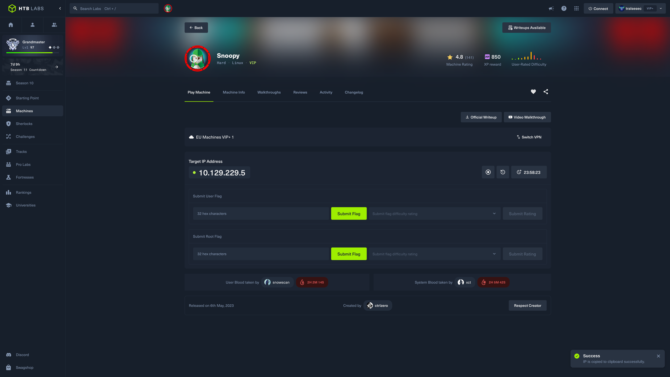
Task: Switch to the Play Machine tab
Action: coord(199,92)
